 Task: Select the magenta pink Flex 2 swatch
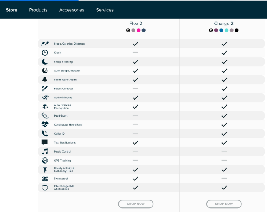pyautogui.click(x=138, y=30)
